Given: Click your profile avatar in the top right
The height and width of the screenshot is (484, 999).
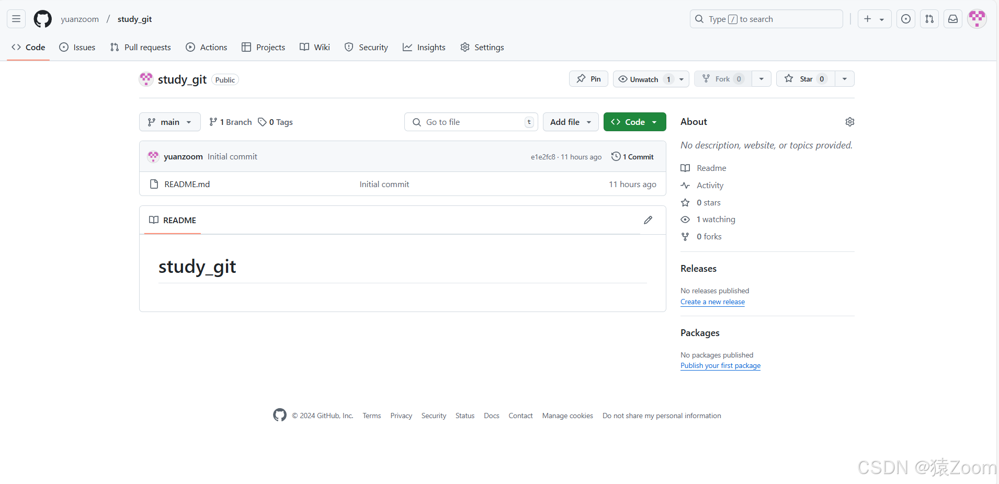Looking at the screenshot, I should pyautogui.click(x=977, y=19).
